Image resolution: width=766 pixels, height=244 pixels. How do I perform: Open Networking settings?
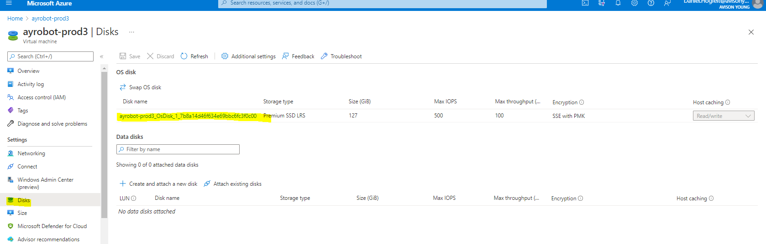coord(31,153)
